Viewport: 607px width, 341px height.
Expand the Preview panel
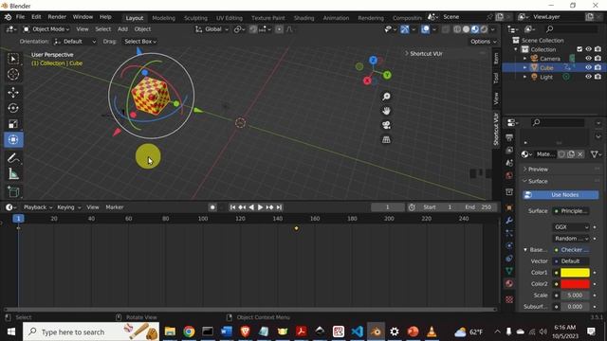point(538,170)
